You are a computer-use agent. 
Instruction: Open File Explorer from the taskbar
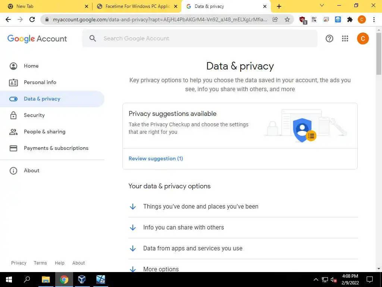(x=46, y=279)
